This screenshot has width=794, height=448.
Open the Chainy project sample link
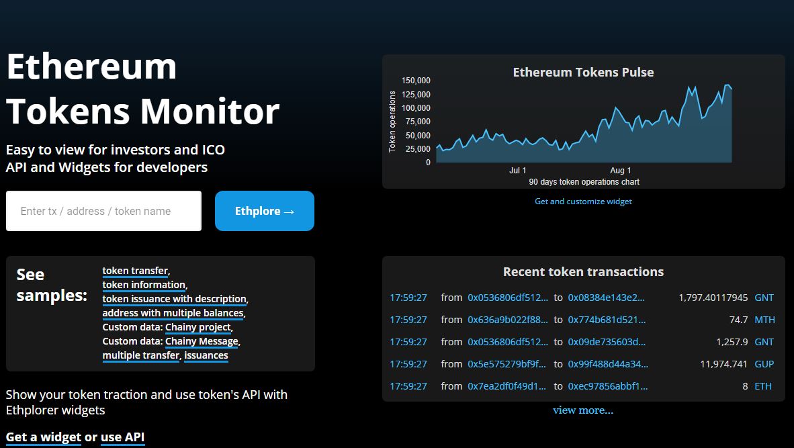click(198, 328)
